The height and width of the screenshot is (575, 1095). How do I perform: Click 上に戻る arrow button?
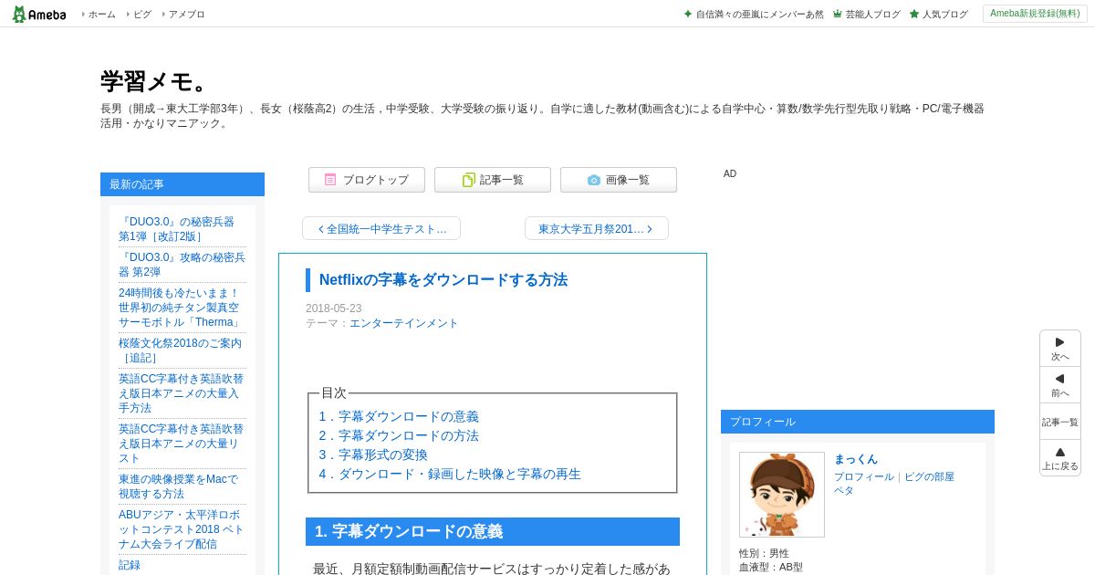coord(1060,458)
